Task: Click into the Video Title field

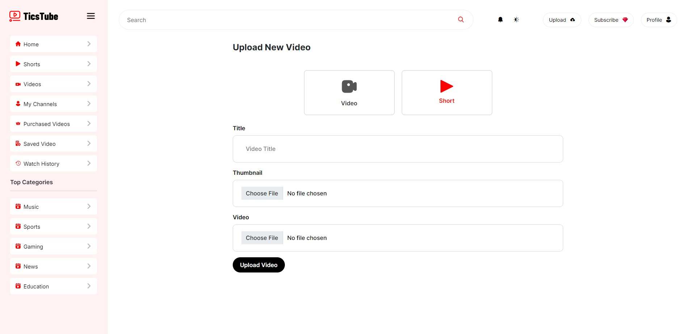Action: [x=397, y=149]
